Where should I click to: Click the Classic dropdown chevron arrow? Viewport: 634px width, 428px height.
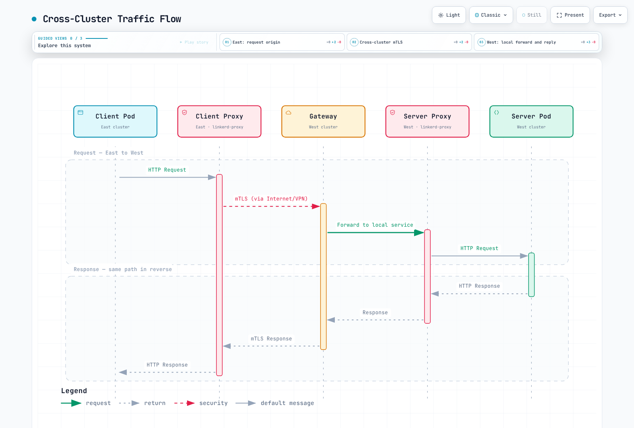(x=505, y=15)
